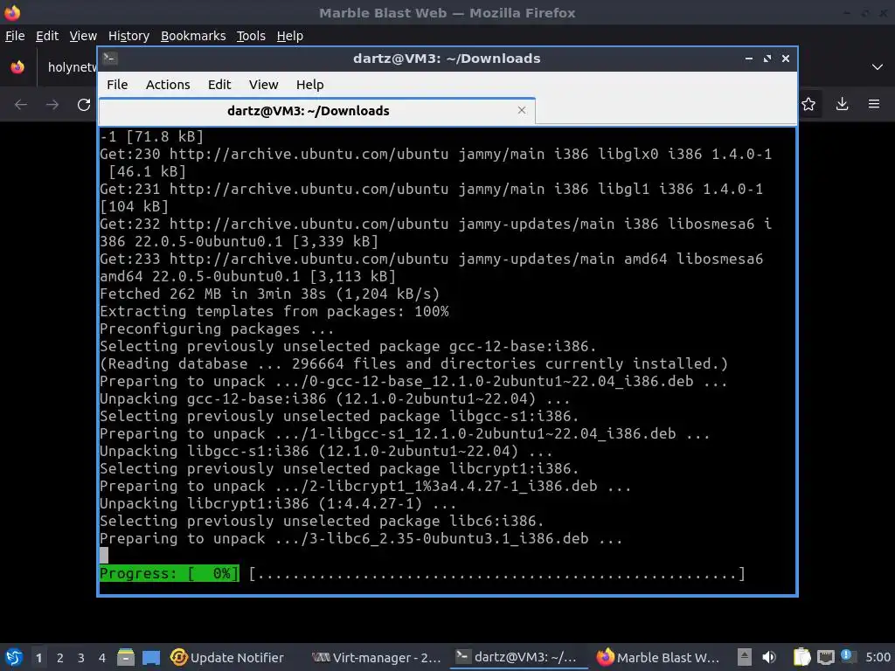The image size is (895, 671).
Task: Open the clipboard manager tray icon
Action: click(x=801, y=657)
